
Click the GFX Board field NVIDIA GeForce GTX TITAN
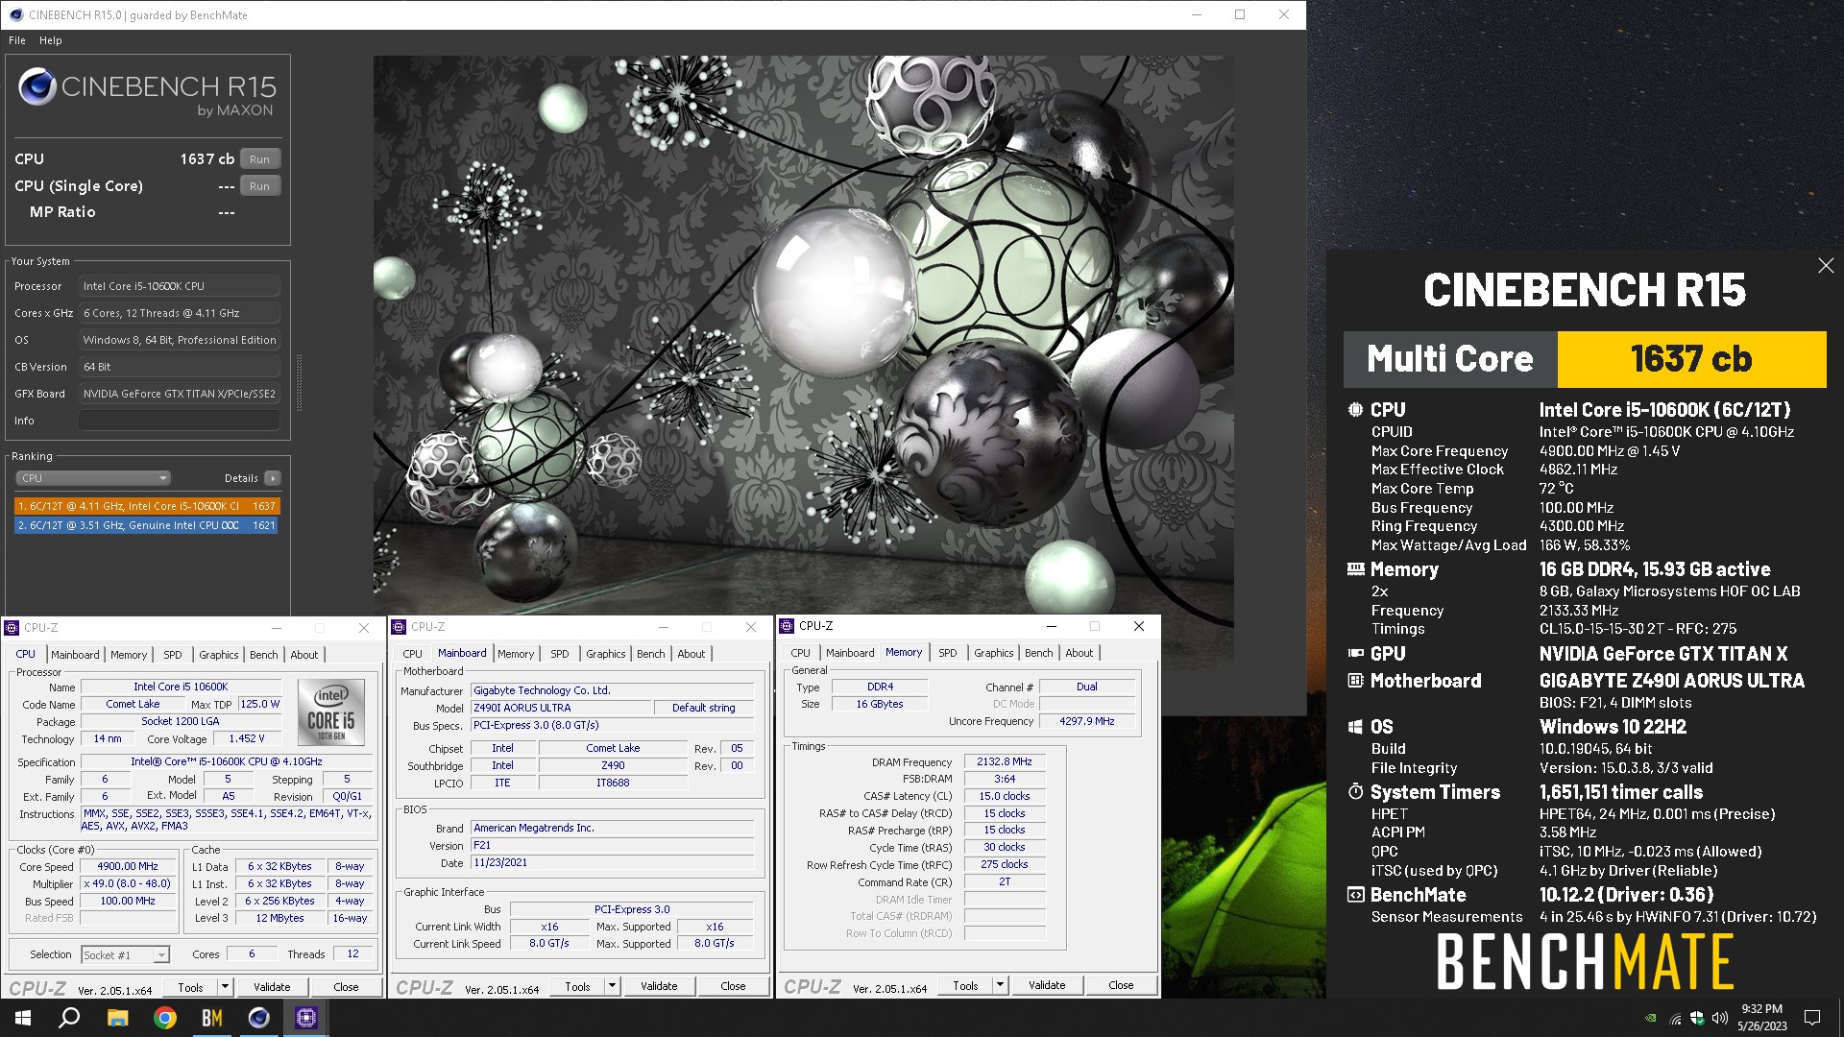[x=180, y=394]
